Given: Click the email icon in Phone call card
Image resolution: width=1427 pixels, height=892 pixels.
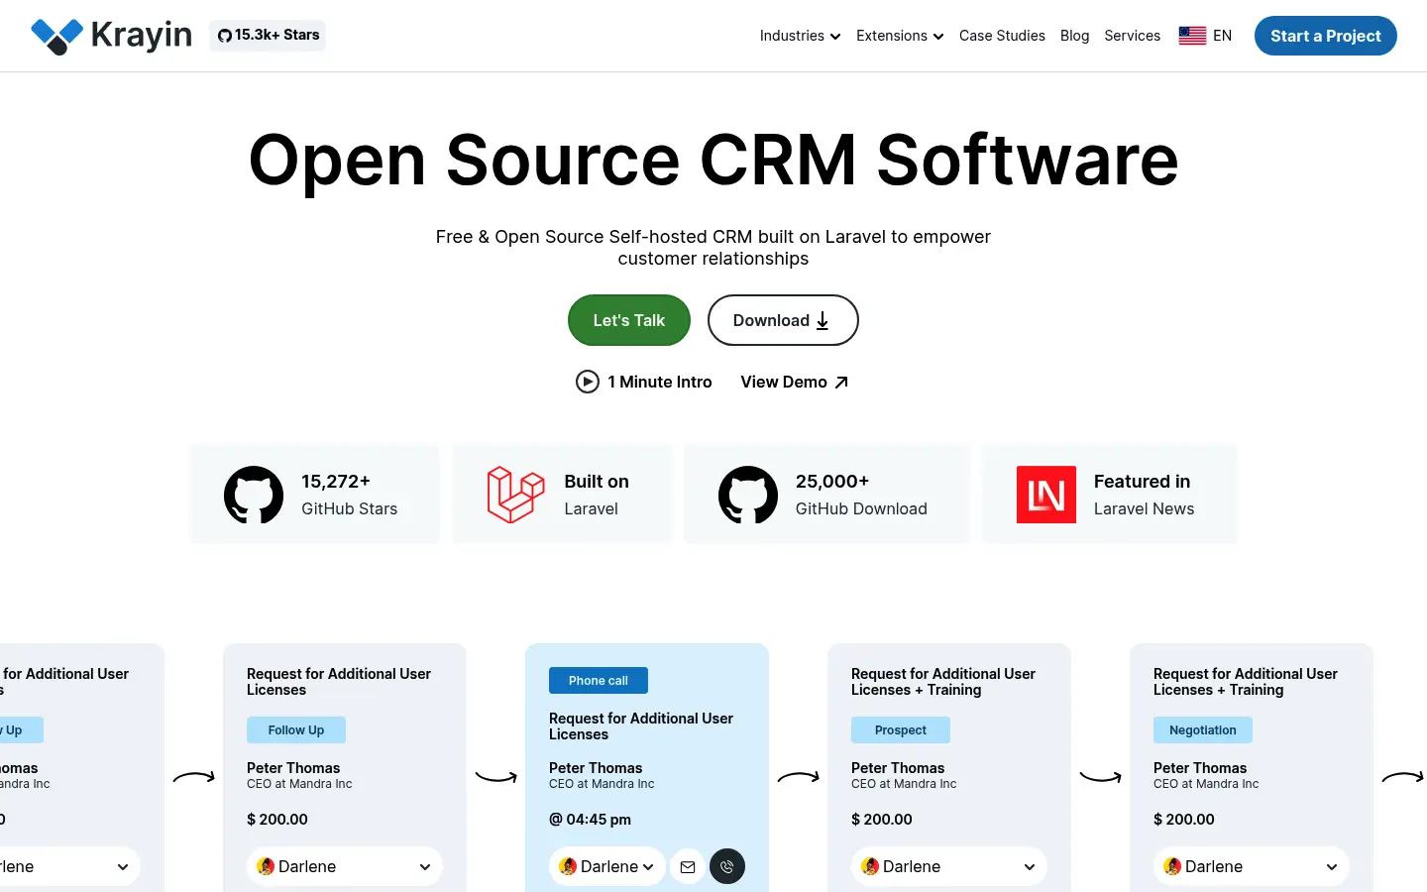Looking at the screenshot, I should coord(688,866).
